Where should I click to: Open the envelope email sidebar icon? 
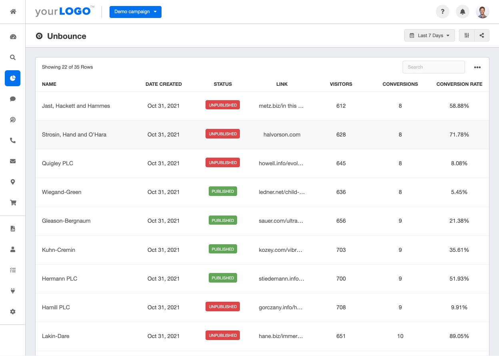coord(13,161)
